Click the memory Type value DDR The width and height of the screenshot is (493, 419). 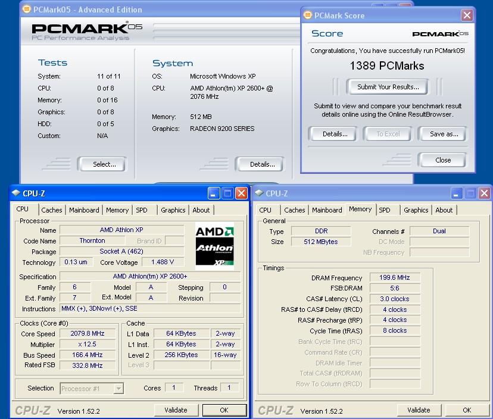pos(321,231)
